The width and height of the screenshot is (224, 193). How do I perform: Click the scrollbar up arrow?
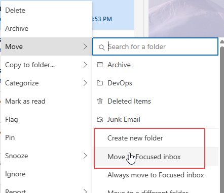pyautogui.click(x=222, y=41)
